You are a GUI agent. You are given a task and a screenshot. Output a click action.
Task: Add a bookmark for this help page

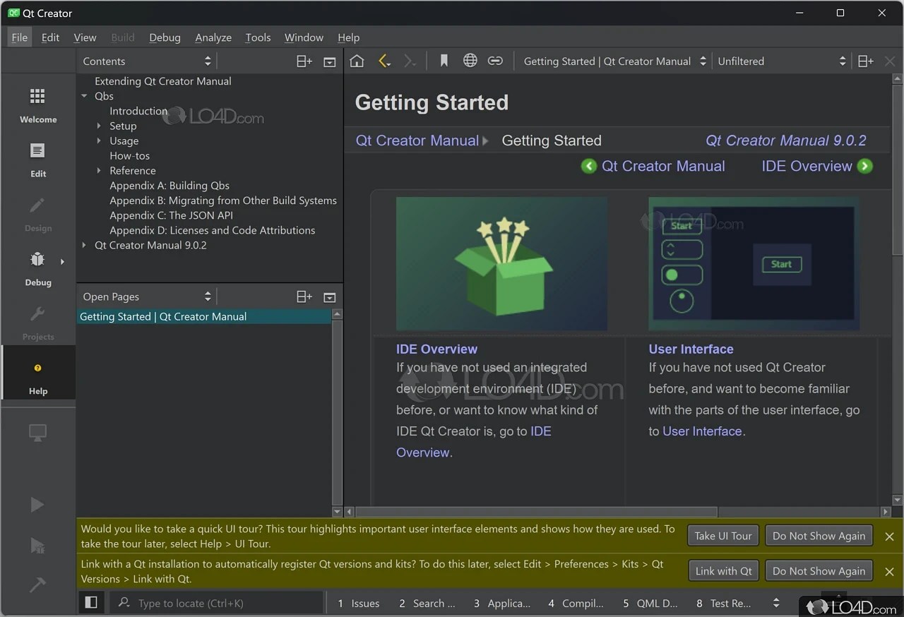[x=444, y=61]
